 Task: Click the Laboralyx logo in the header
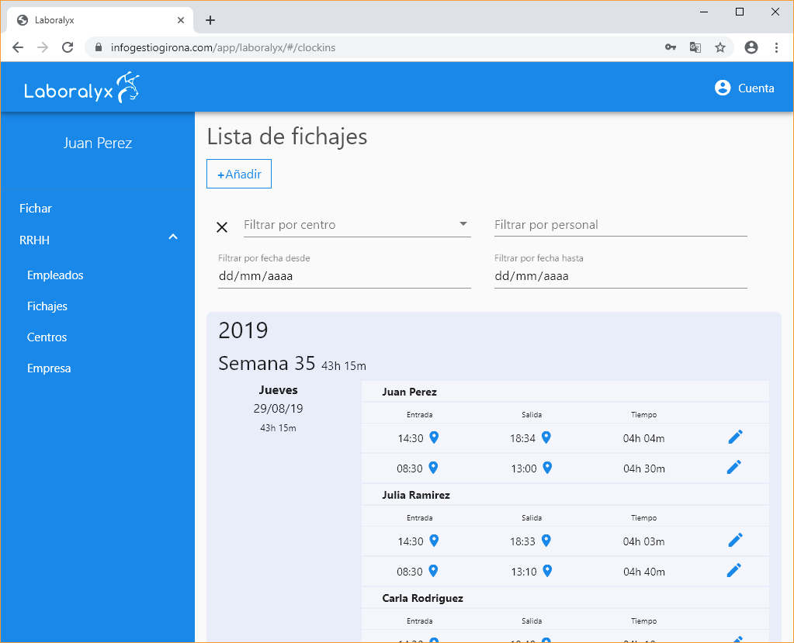pyautogui.click(x=81, y=88)
